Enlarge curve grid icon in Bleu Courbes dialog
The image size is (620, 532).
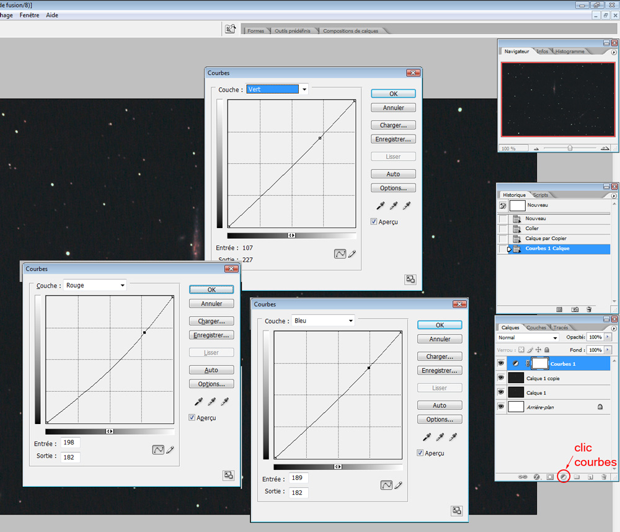[x=457, y=511]
